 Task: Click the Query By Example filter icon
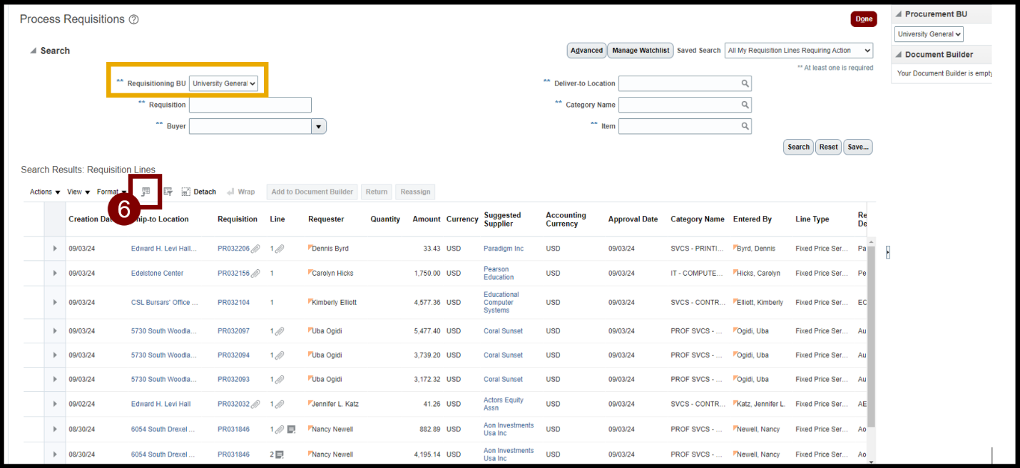pyautogui.click(x=168, y=192)
